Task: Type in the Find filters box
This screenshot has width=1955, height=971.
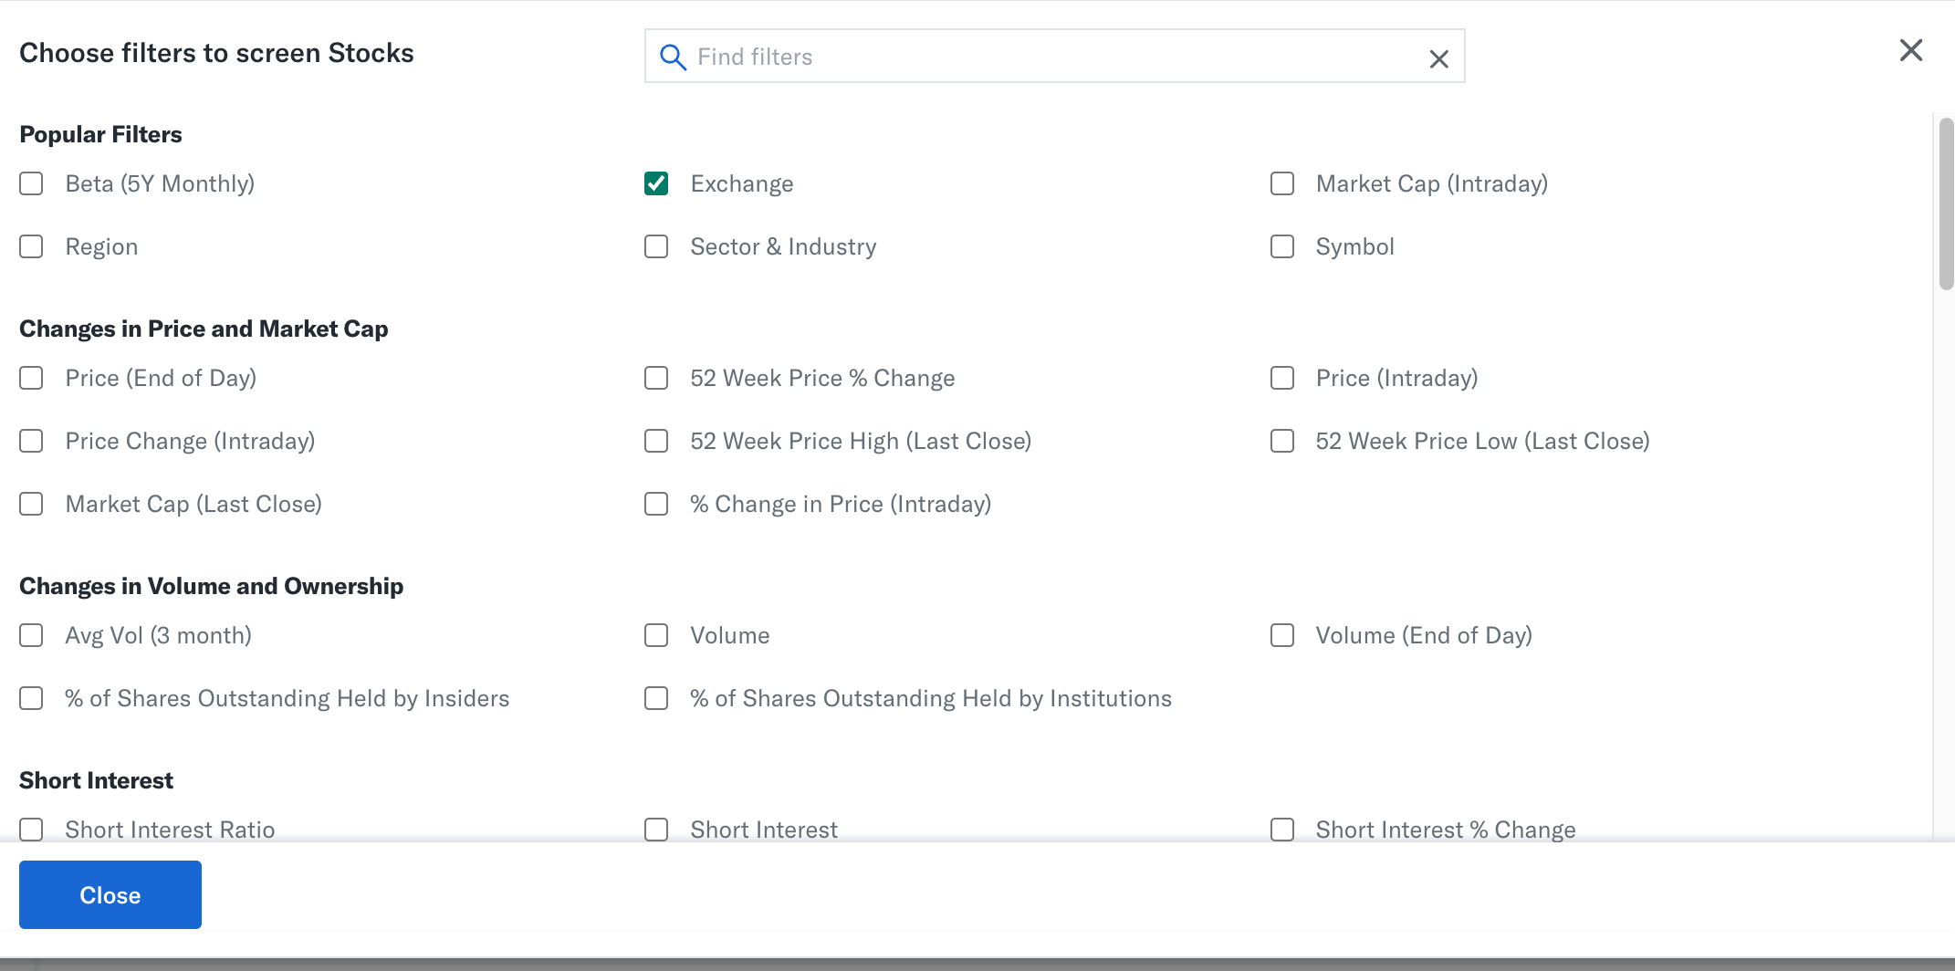Action: 1050,57
